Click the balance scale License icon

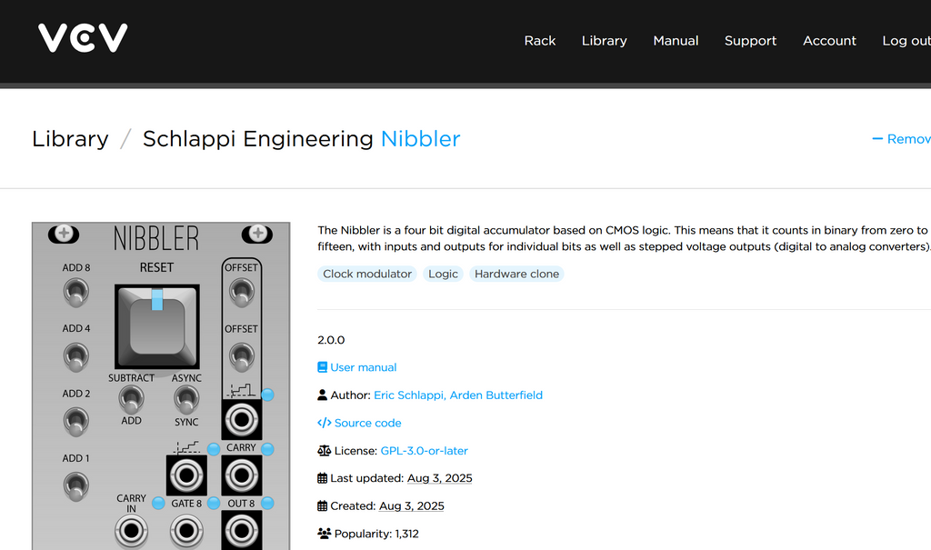325,451
